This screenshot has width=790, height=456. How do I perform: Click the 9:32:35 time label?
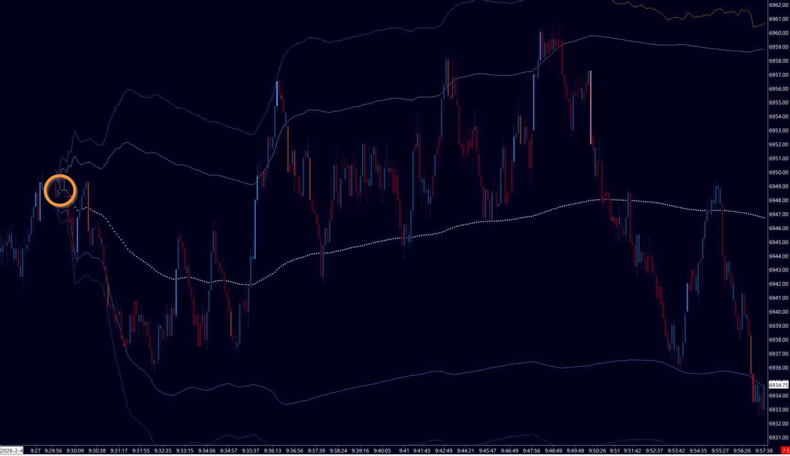(163, 451)
